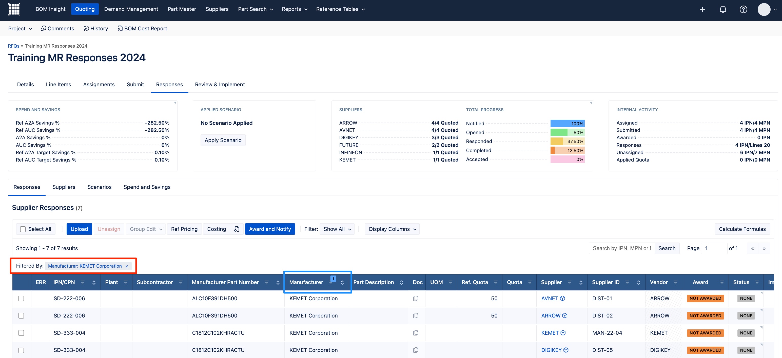Open filter icon for Supplier column

coord(569,282)
